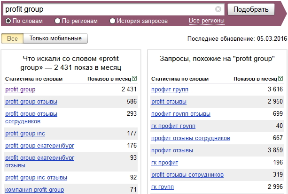288x194 pixels.
Task: Click right column header Статистика по словам
Action: click(180, 79)
